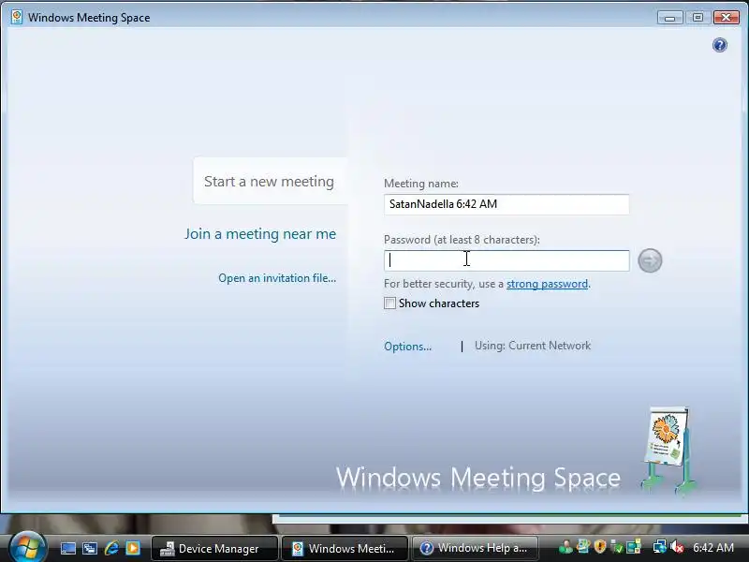
Task: Open the help icon in Meeting Space
Action: coord(719,45)
